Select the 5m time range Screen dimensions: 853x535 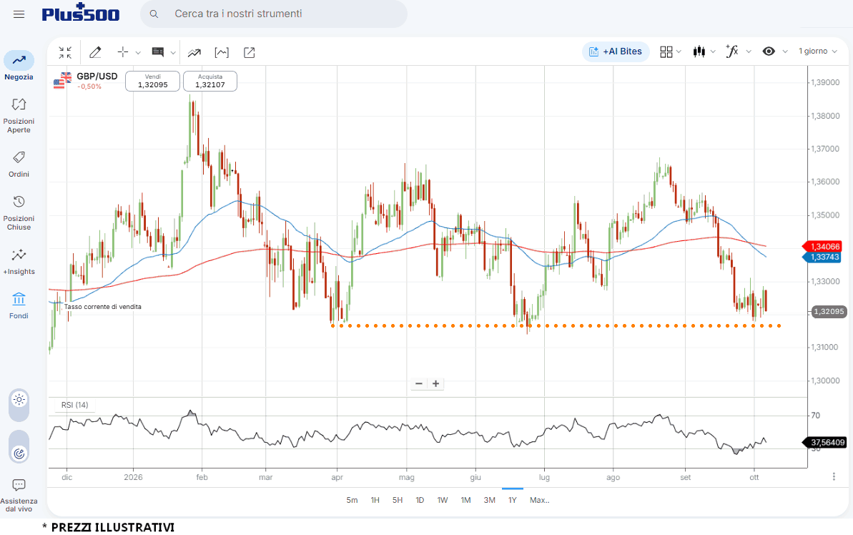click(352, 500)
